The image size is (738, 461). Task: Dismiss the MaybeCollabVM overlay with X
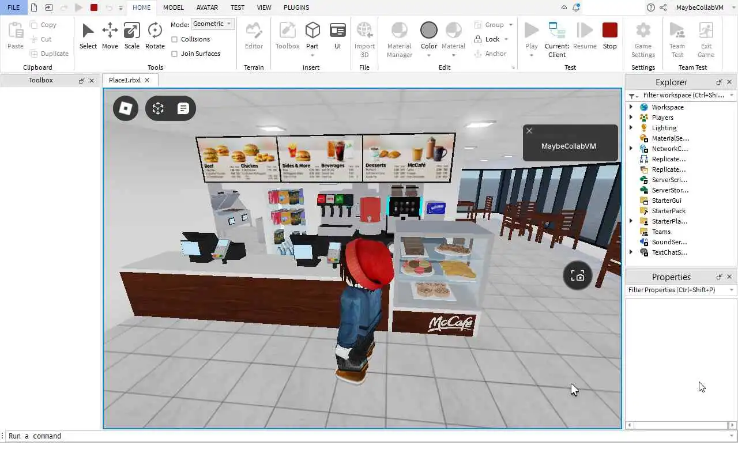click(x=529, y=131)
